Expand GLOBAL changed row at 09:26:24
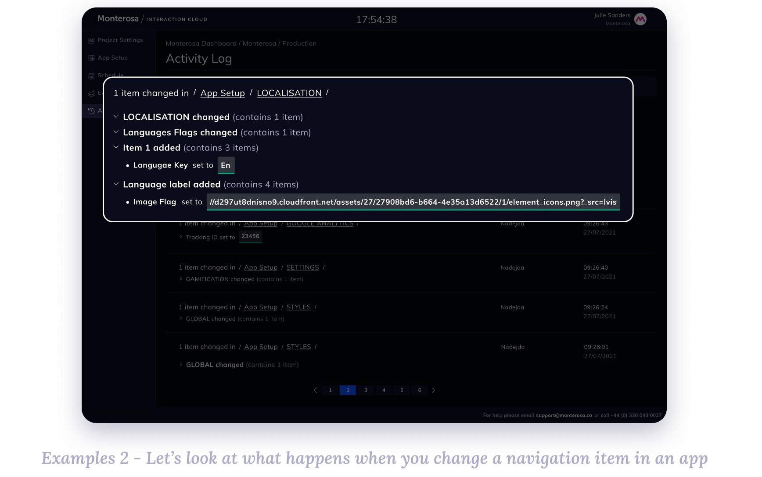Image resolution: width=762 pixels, height=477 pixels. [181, 319]
